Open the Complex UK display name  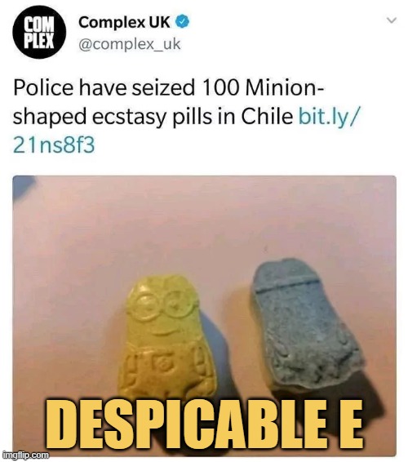click(124, 22)
